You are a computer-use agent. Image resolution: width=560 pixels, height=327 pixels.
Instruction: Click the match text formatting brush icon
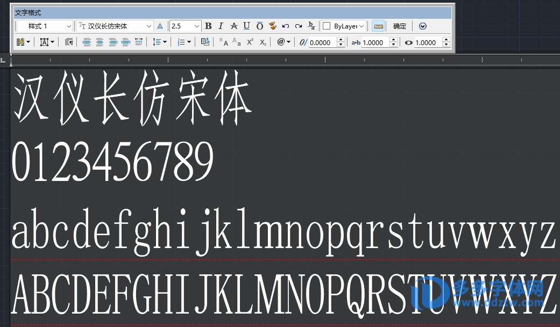[273, 26]
